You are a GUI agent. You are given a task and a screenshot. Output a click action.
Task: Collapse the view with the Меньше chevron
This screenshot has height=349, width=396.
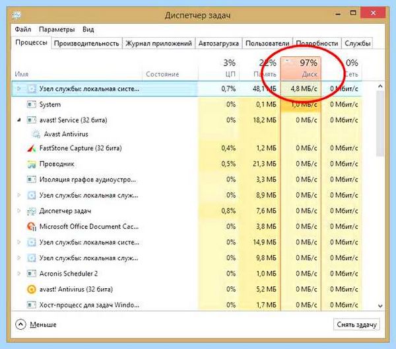point(20,325)
